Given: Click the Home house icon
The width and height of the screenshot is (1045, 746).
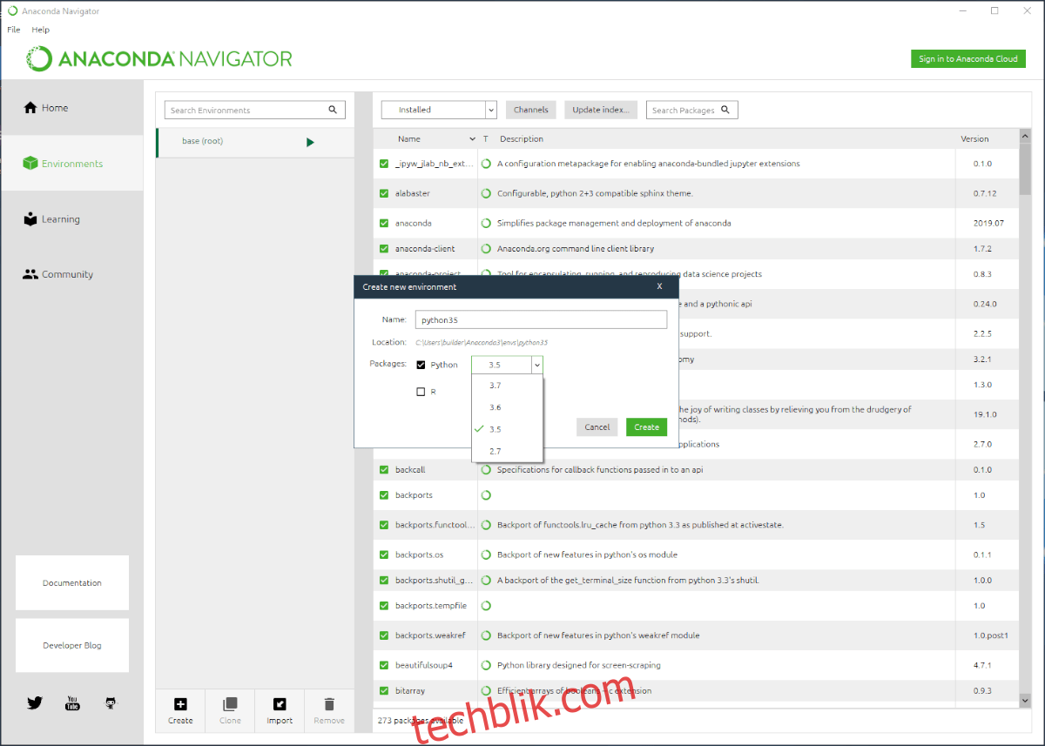Looking at the screenshot, I should [x=30, y=108].
